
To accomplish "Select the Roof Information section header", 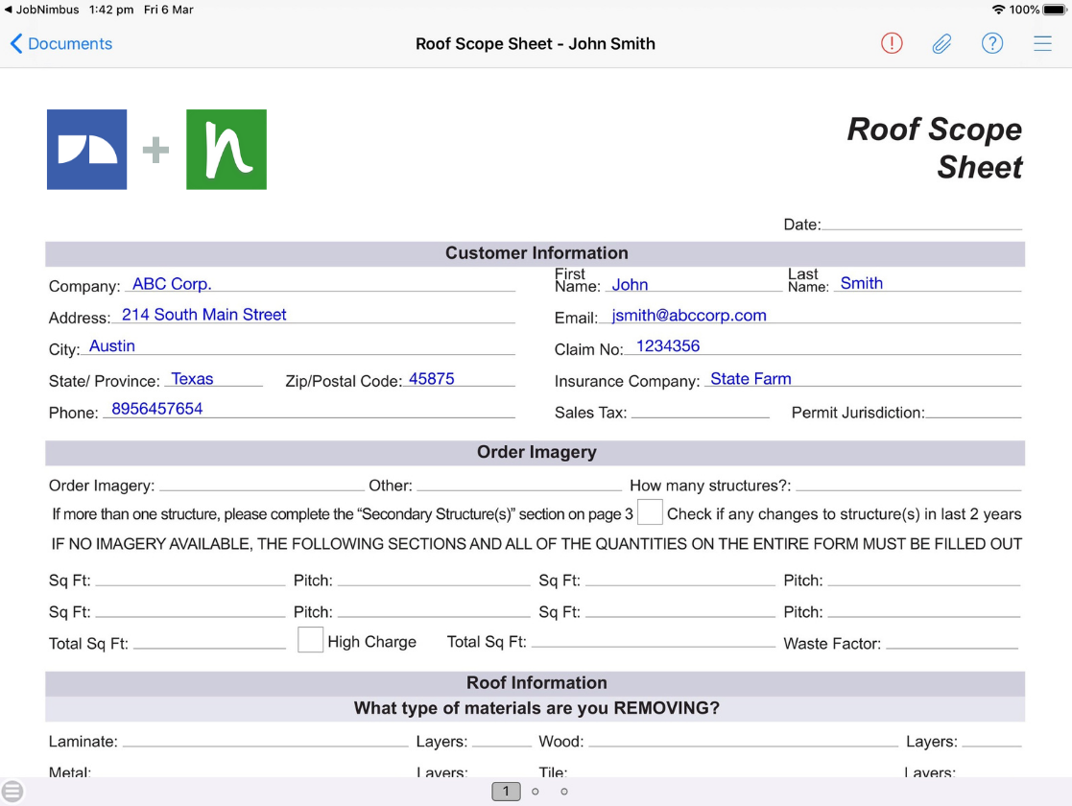I will [x=536, y=683].
